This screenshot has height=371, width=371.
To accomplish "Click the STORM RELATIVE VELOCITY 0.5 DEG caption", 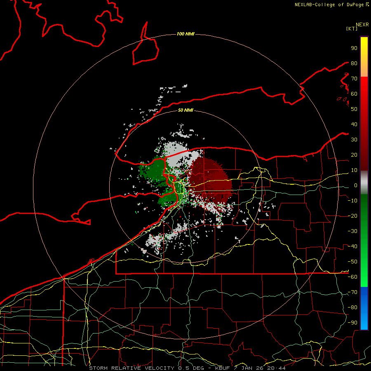I will [x=147, y=368].
